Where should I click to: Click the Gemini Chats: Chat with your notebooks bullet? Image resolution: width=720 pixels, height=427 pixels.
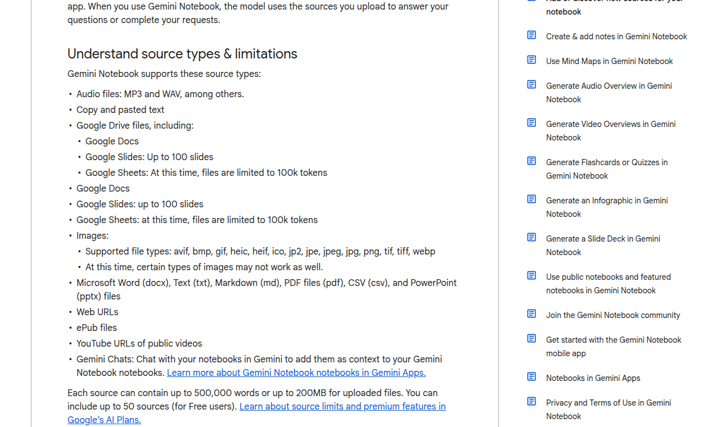coord(259,366)
